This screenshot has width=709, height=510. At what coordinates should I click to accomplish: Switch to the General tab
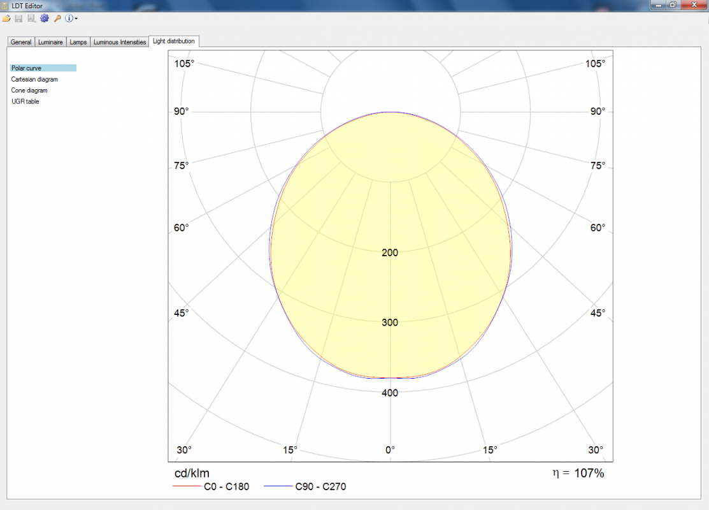coord(21,42)
